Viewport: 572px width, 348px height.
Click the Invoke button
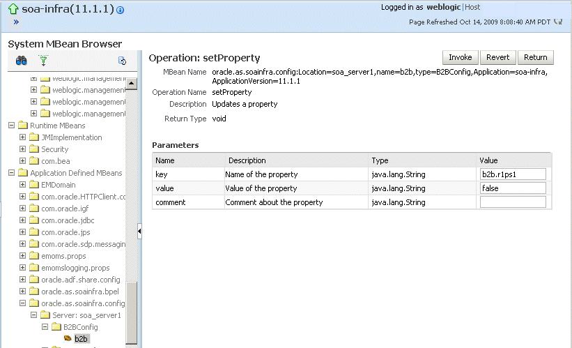(460, 57)
